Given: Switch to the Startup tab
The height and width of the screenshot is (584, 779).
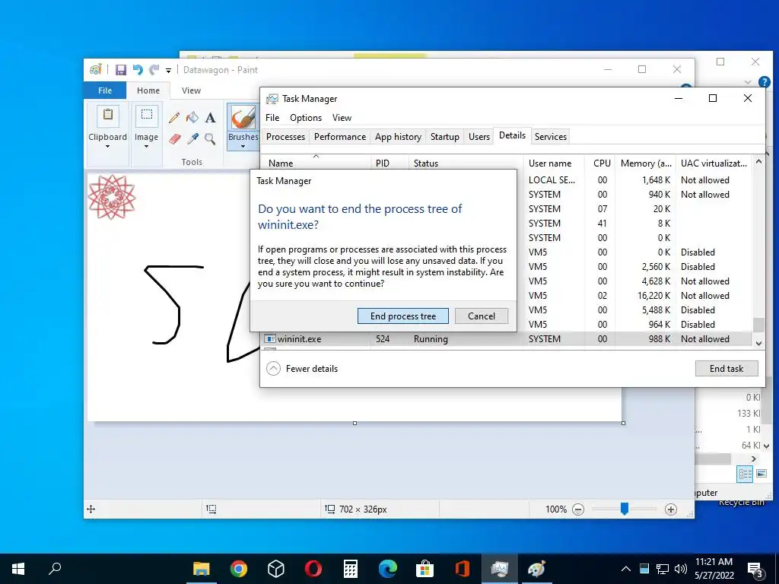Looking at the screenshot, I should [444, 137].
